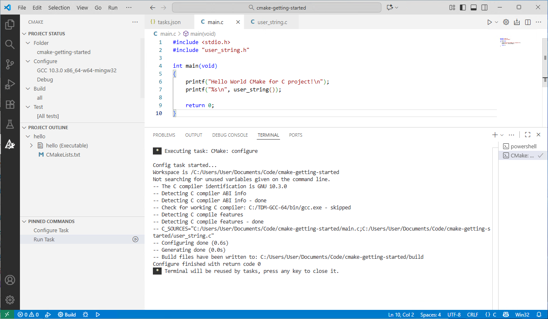Click the Run and Debug activity icon
548x319 pixels.
click(x=10, y=84)
